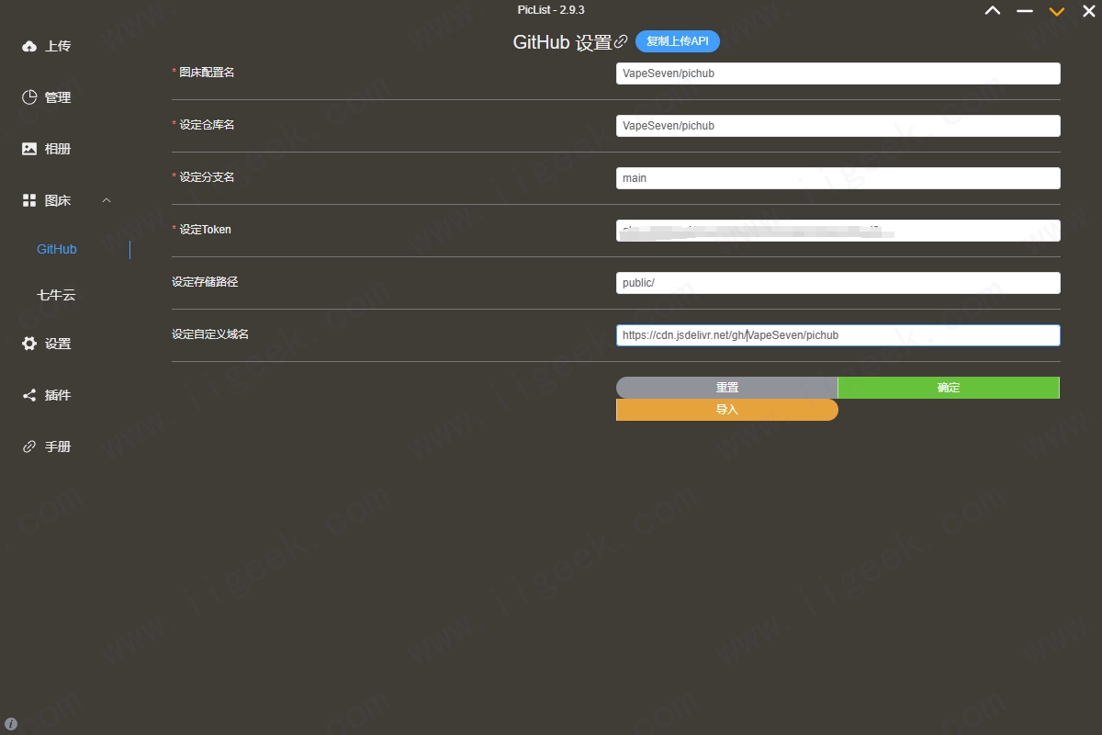Click the 设定存储路径 label
Screen dimensions: 1102x735
(x=205, y=281)
